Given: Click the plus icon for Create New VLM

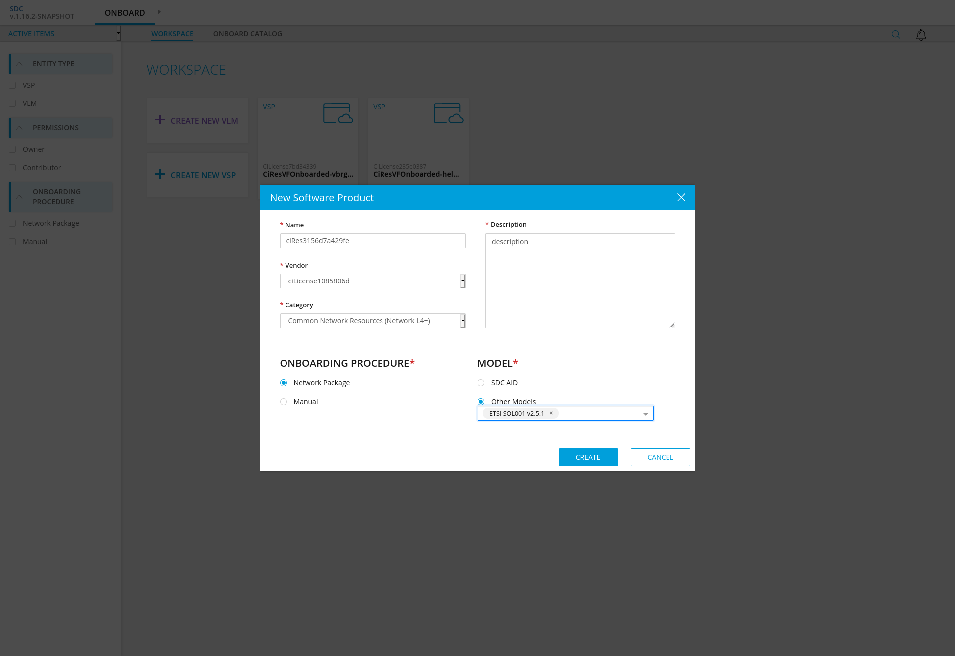Looking at the screenshot, I should pos(160,120).
